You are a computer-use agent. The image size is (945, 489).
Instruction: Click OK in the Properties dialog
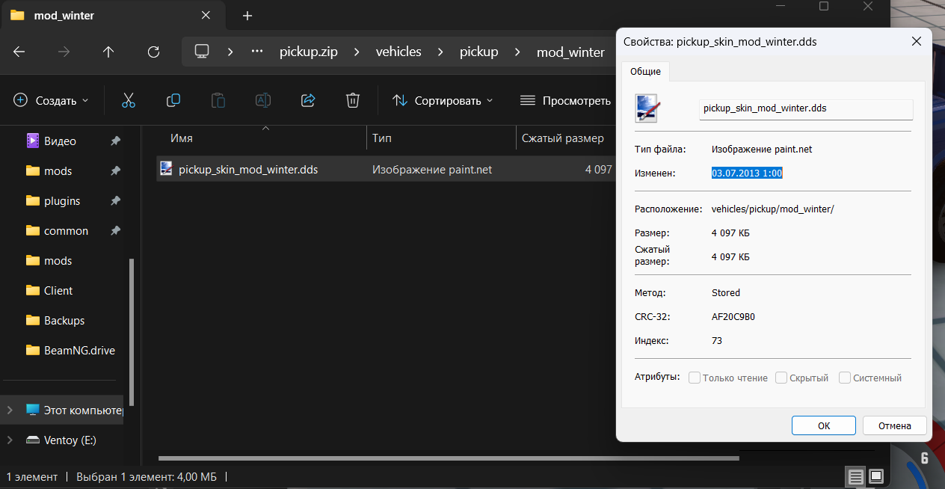click(x=824, y=425)
